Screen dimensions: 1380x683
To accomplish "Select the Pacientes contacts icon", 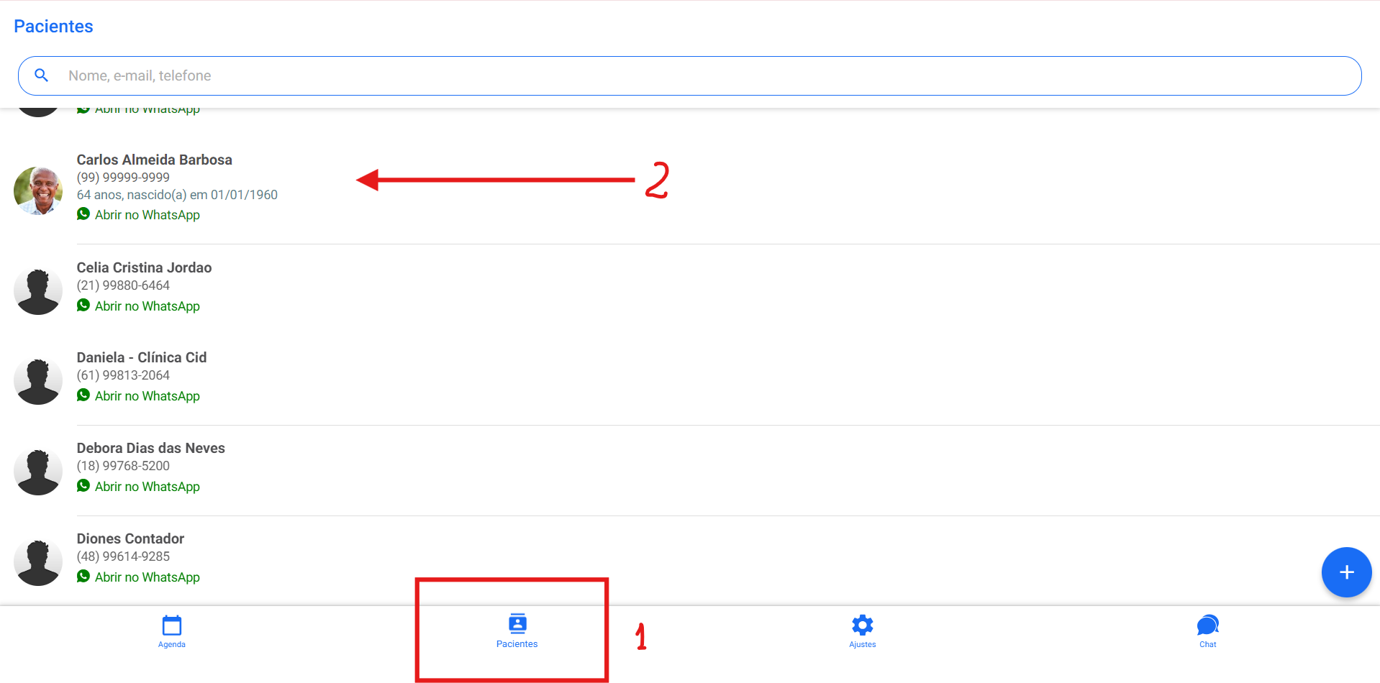I will pos(517,623).
